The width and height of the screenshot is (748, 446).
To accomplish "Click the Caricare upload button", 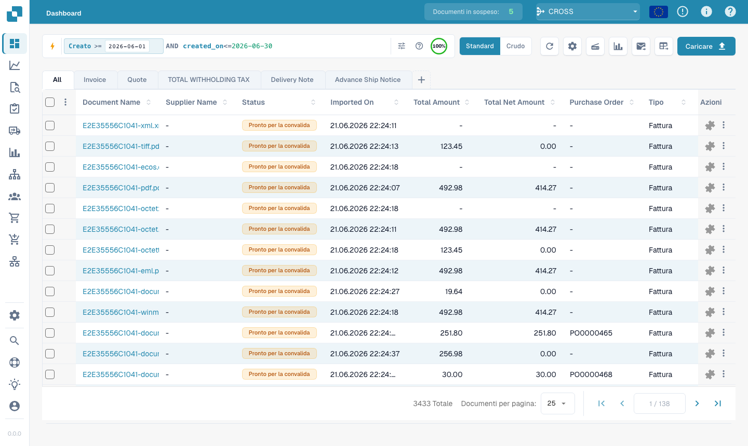I will 706,46.
